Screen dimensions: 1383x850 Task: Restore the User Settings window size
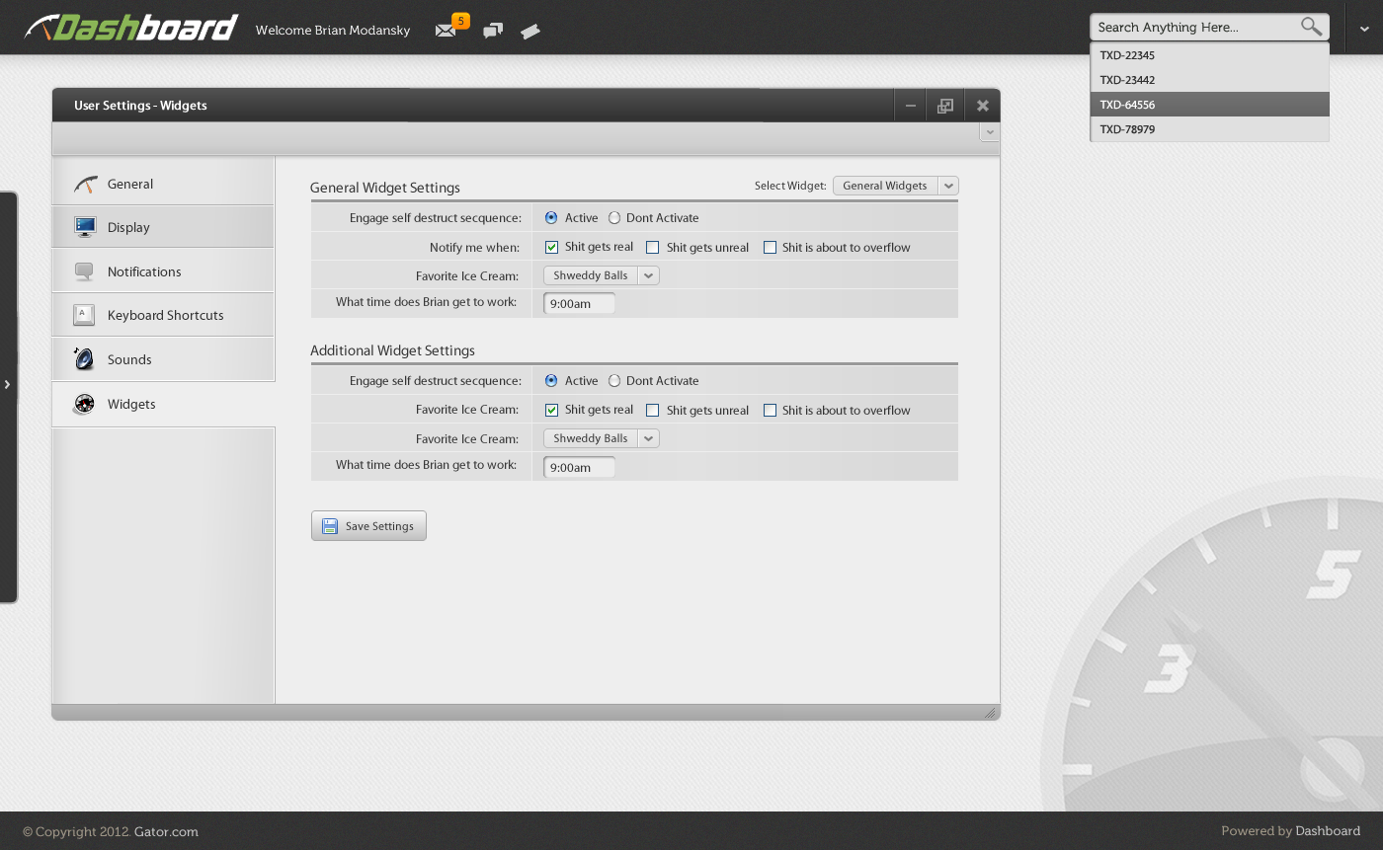(945, 106)
